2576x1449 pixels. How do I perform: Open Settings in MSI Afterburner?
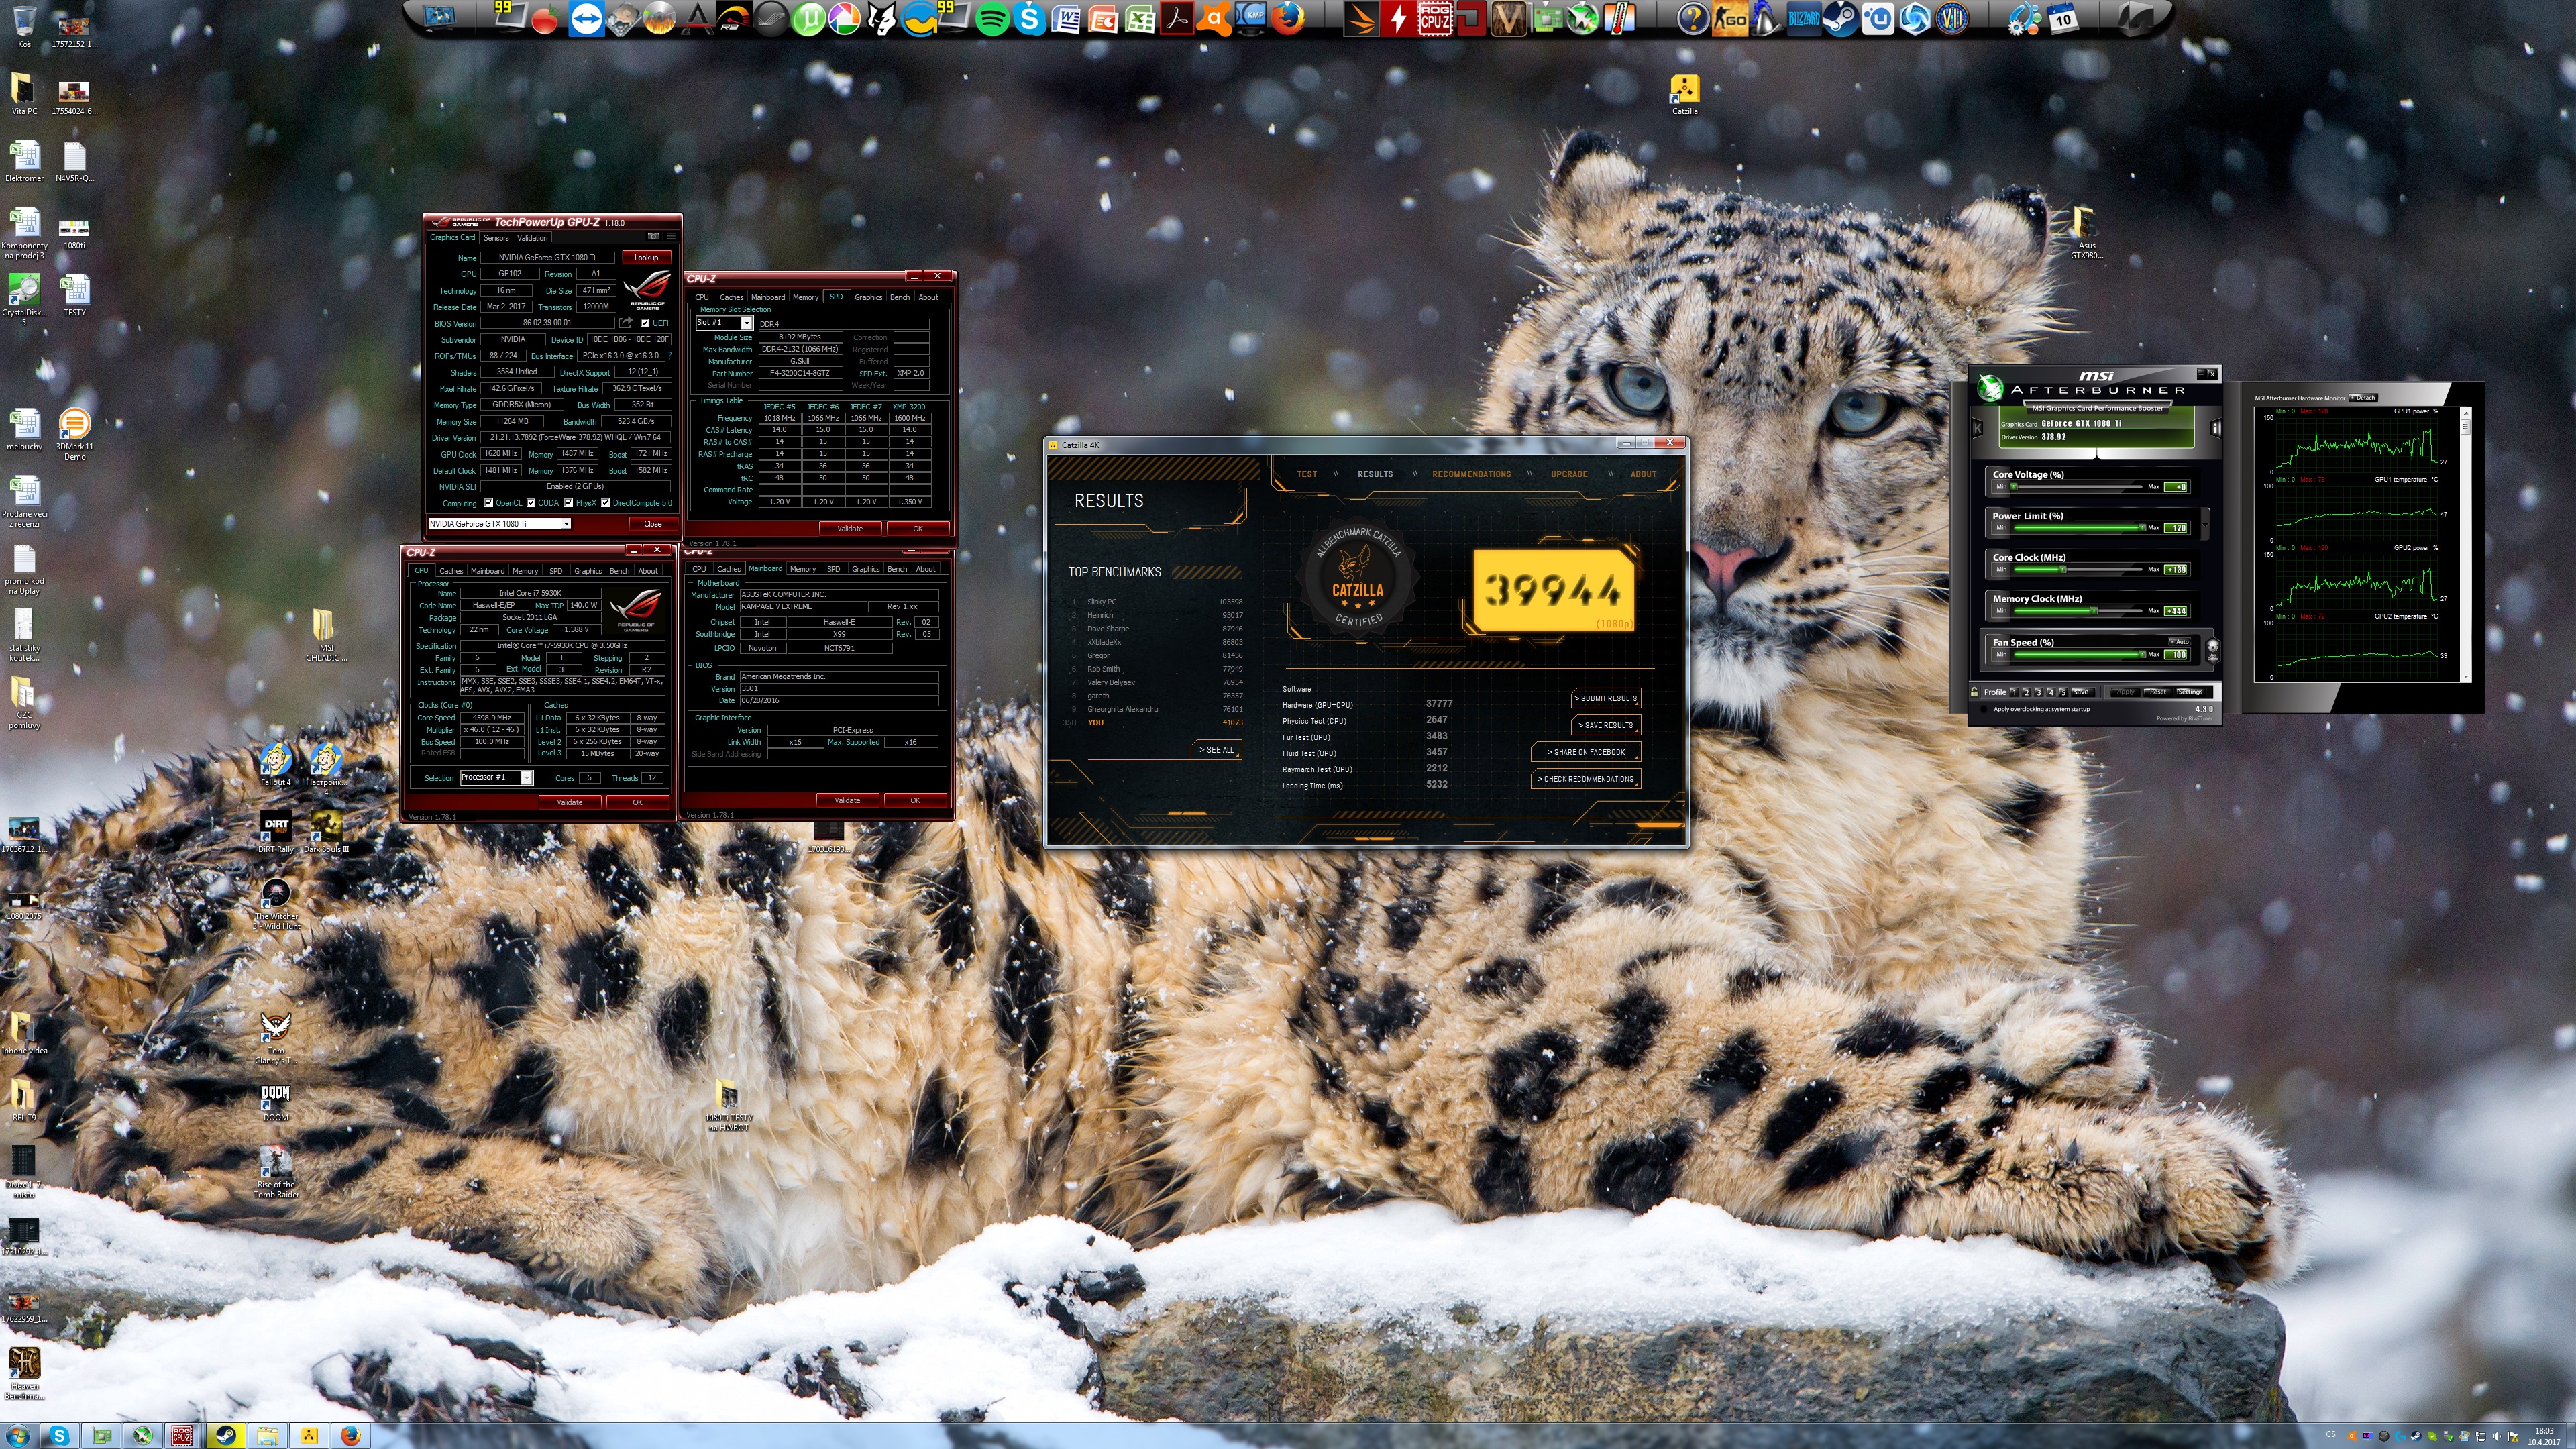[x=2191, y=692]
